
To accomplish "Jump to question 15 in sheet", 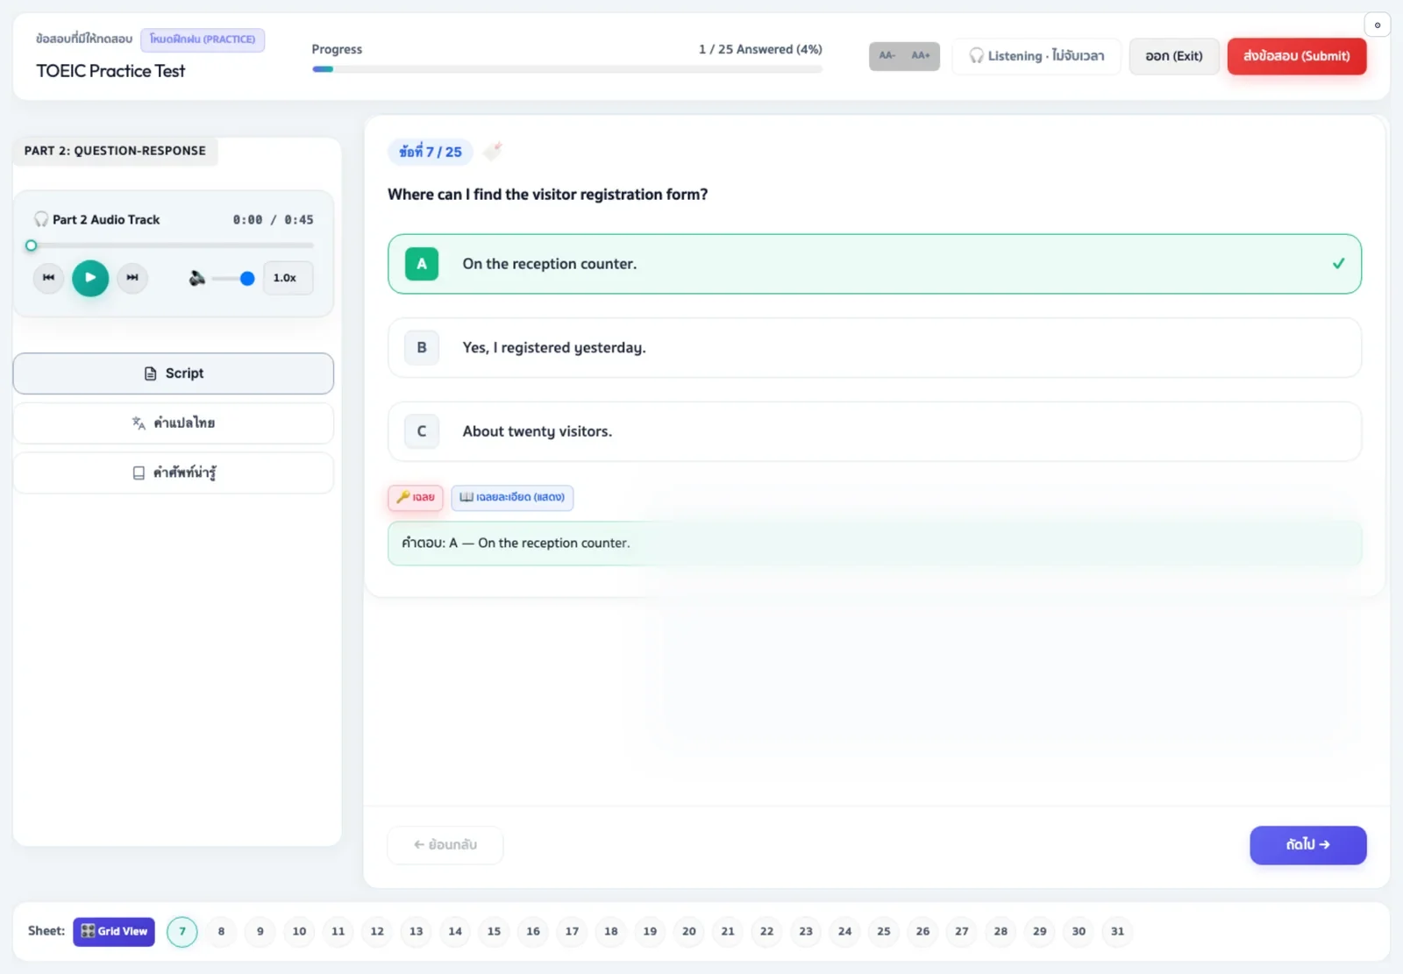I will point(494,931).
